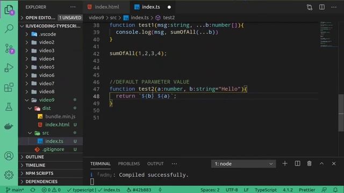The height and width of the screenshot is (193, 344).
Task: Select the index.ts editor tab
Action: pyautogui.click(x=151, y=7)
